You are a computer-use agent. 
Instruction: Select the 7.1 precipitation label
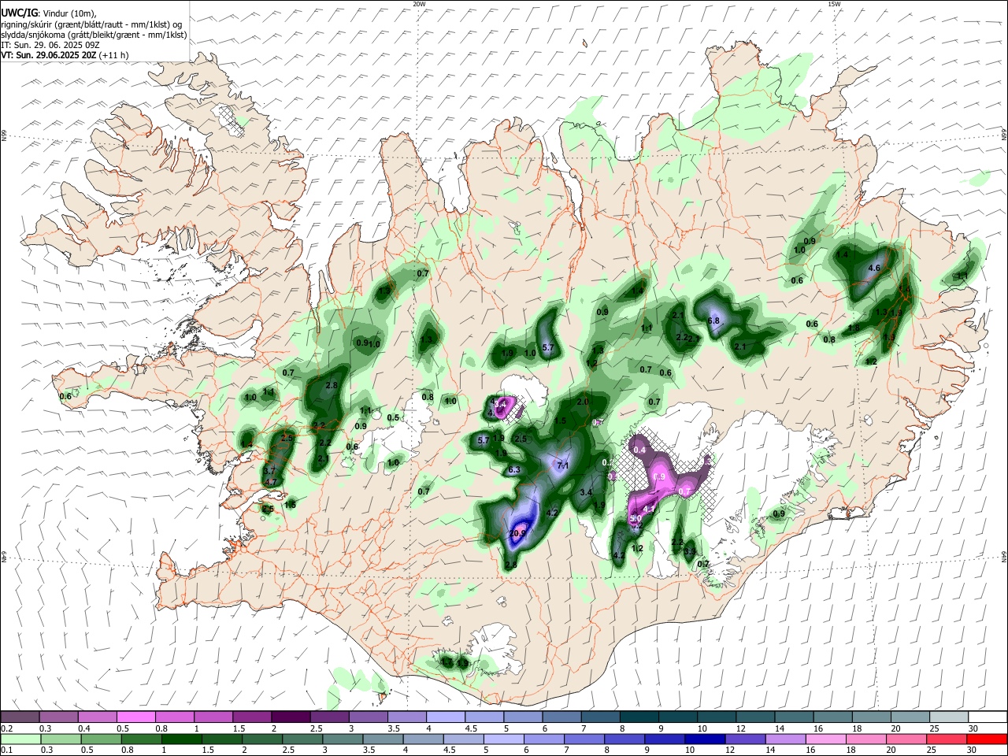[563, 466]
